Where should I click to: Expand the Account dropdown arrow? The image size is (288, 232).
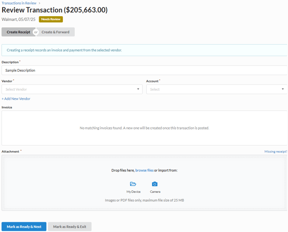click(x=282, y=89)
